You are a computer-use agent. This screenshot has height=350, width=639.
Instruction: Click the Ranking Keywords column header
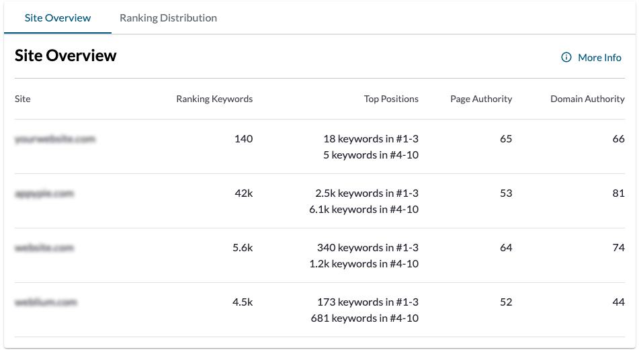click(214, 99)
